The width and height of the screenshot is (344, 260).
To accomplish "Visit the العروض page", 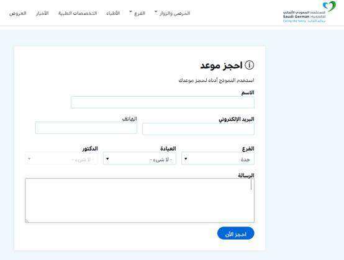I will tap(18, 13).
